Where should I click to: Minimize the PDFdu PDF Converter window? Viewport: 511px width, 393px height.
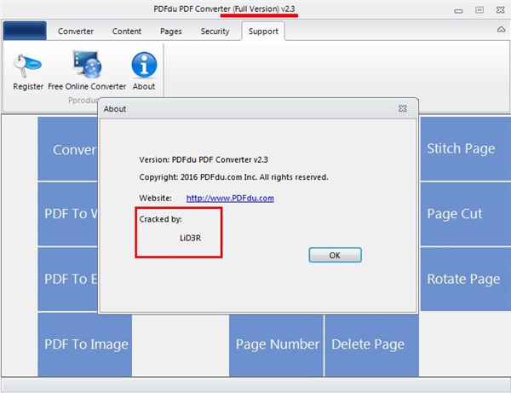pyautogui.click(x=458, y=11)
